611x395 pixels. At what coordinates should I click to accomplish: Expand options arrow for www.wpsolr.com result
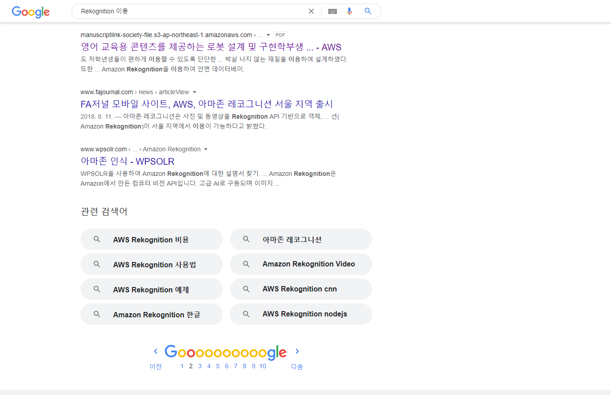click(x=206, y=149)
